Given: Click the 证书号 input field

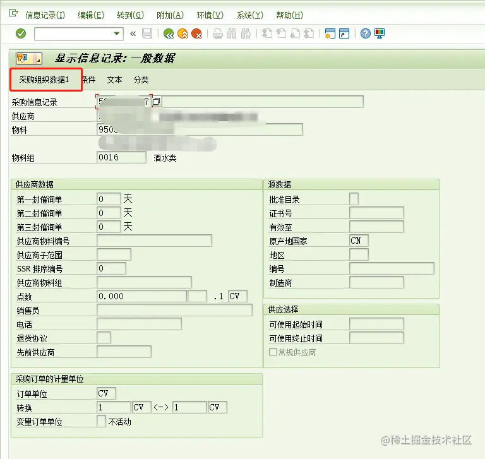Looking at the screenshot, I should 376,213.
